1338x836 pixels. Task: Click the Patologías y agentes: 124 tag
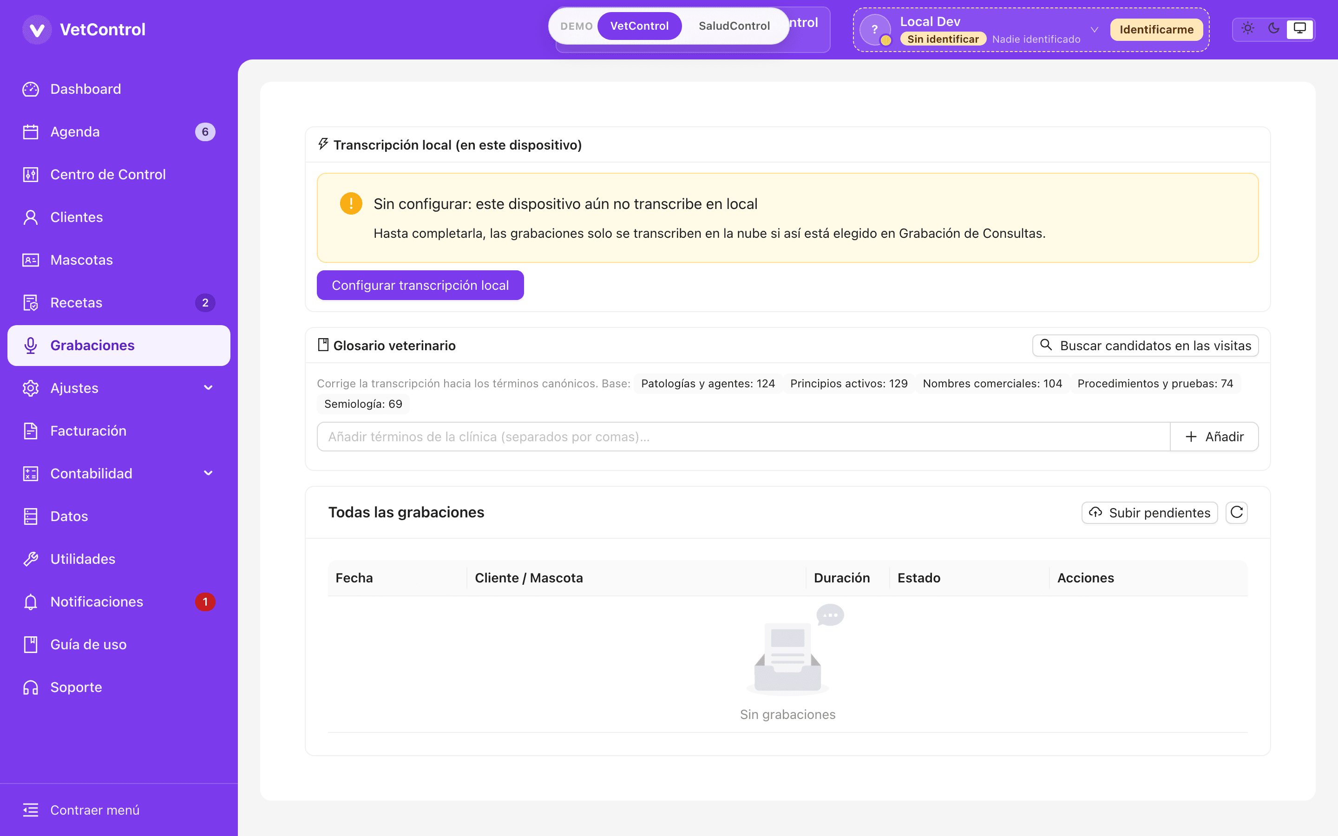(x=708, y=383)
